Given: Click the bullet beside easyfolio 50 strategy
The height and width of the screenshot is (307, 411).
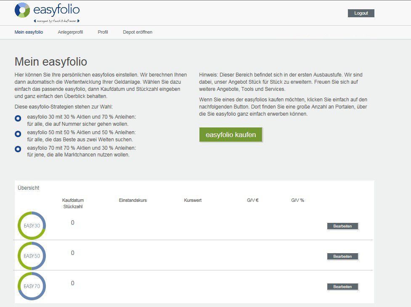Looking at the screenshot, I should (18, 134).
